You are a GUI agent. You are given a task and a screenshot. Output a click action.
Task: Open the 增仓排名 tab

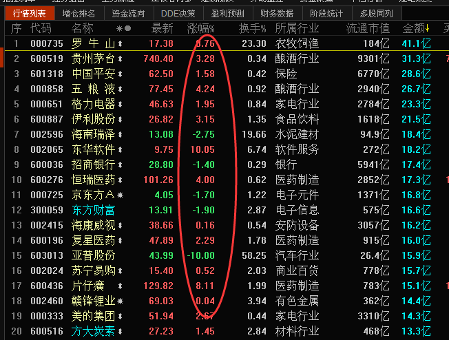click(x=79, y=14)
